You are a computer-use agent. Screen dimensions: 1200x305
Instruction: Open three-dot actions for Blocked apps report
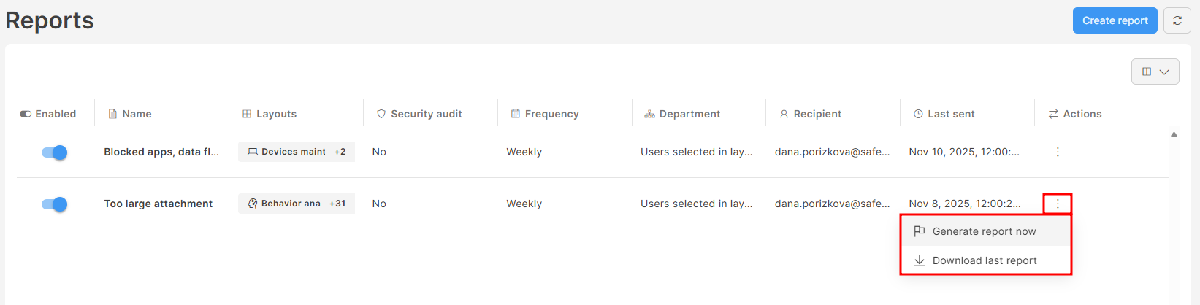[x=1057, y=152]
